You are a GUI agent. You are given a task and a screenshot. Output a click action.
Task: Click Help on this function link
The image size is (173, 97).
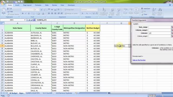[139, 60]
